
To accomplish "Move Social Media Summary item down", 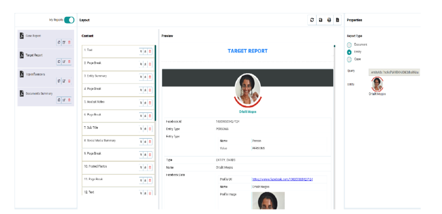I will point(141,142).
